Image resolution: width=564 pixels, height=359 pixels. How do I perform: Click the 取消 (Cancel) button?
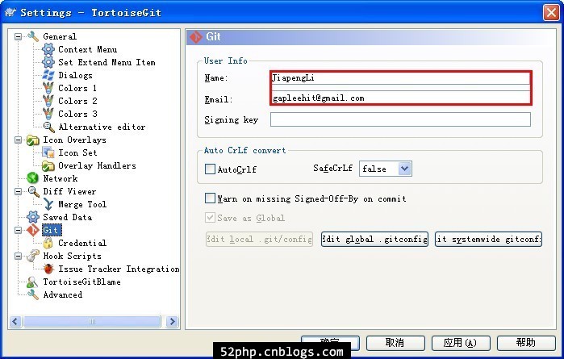click(395, 343)
